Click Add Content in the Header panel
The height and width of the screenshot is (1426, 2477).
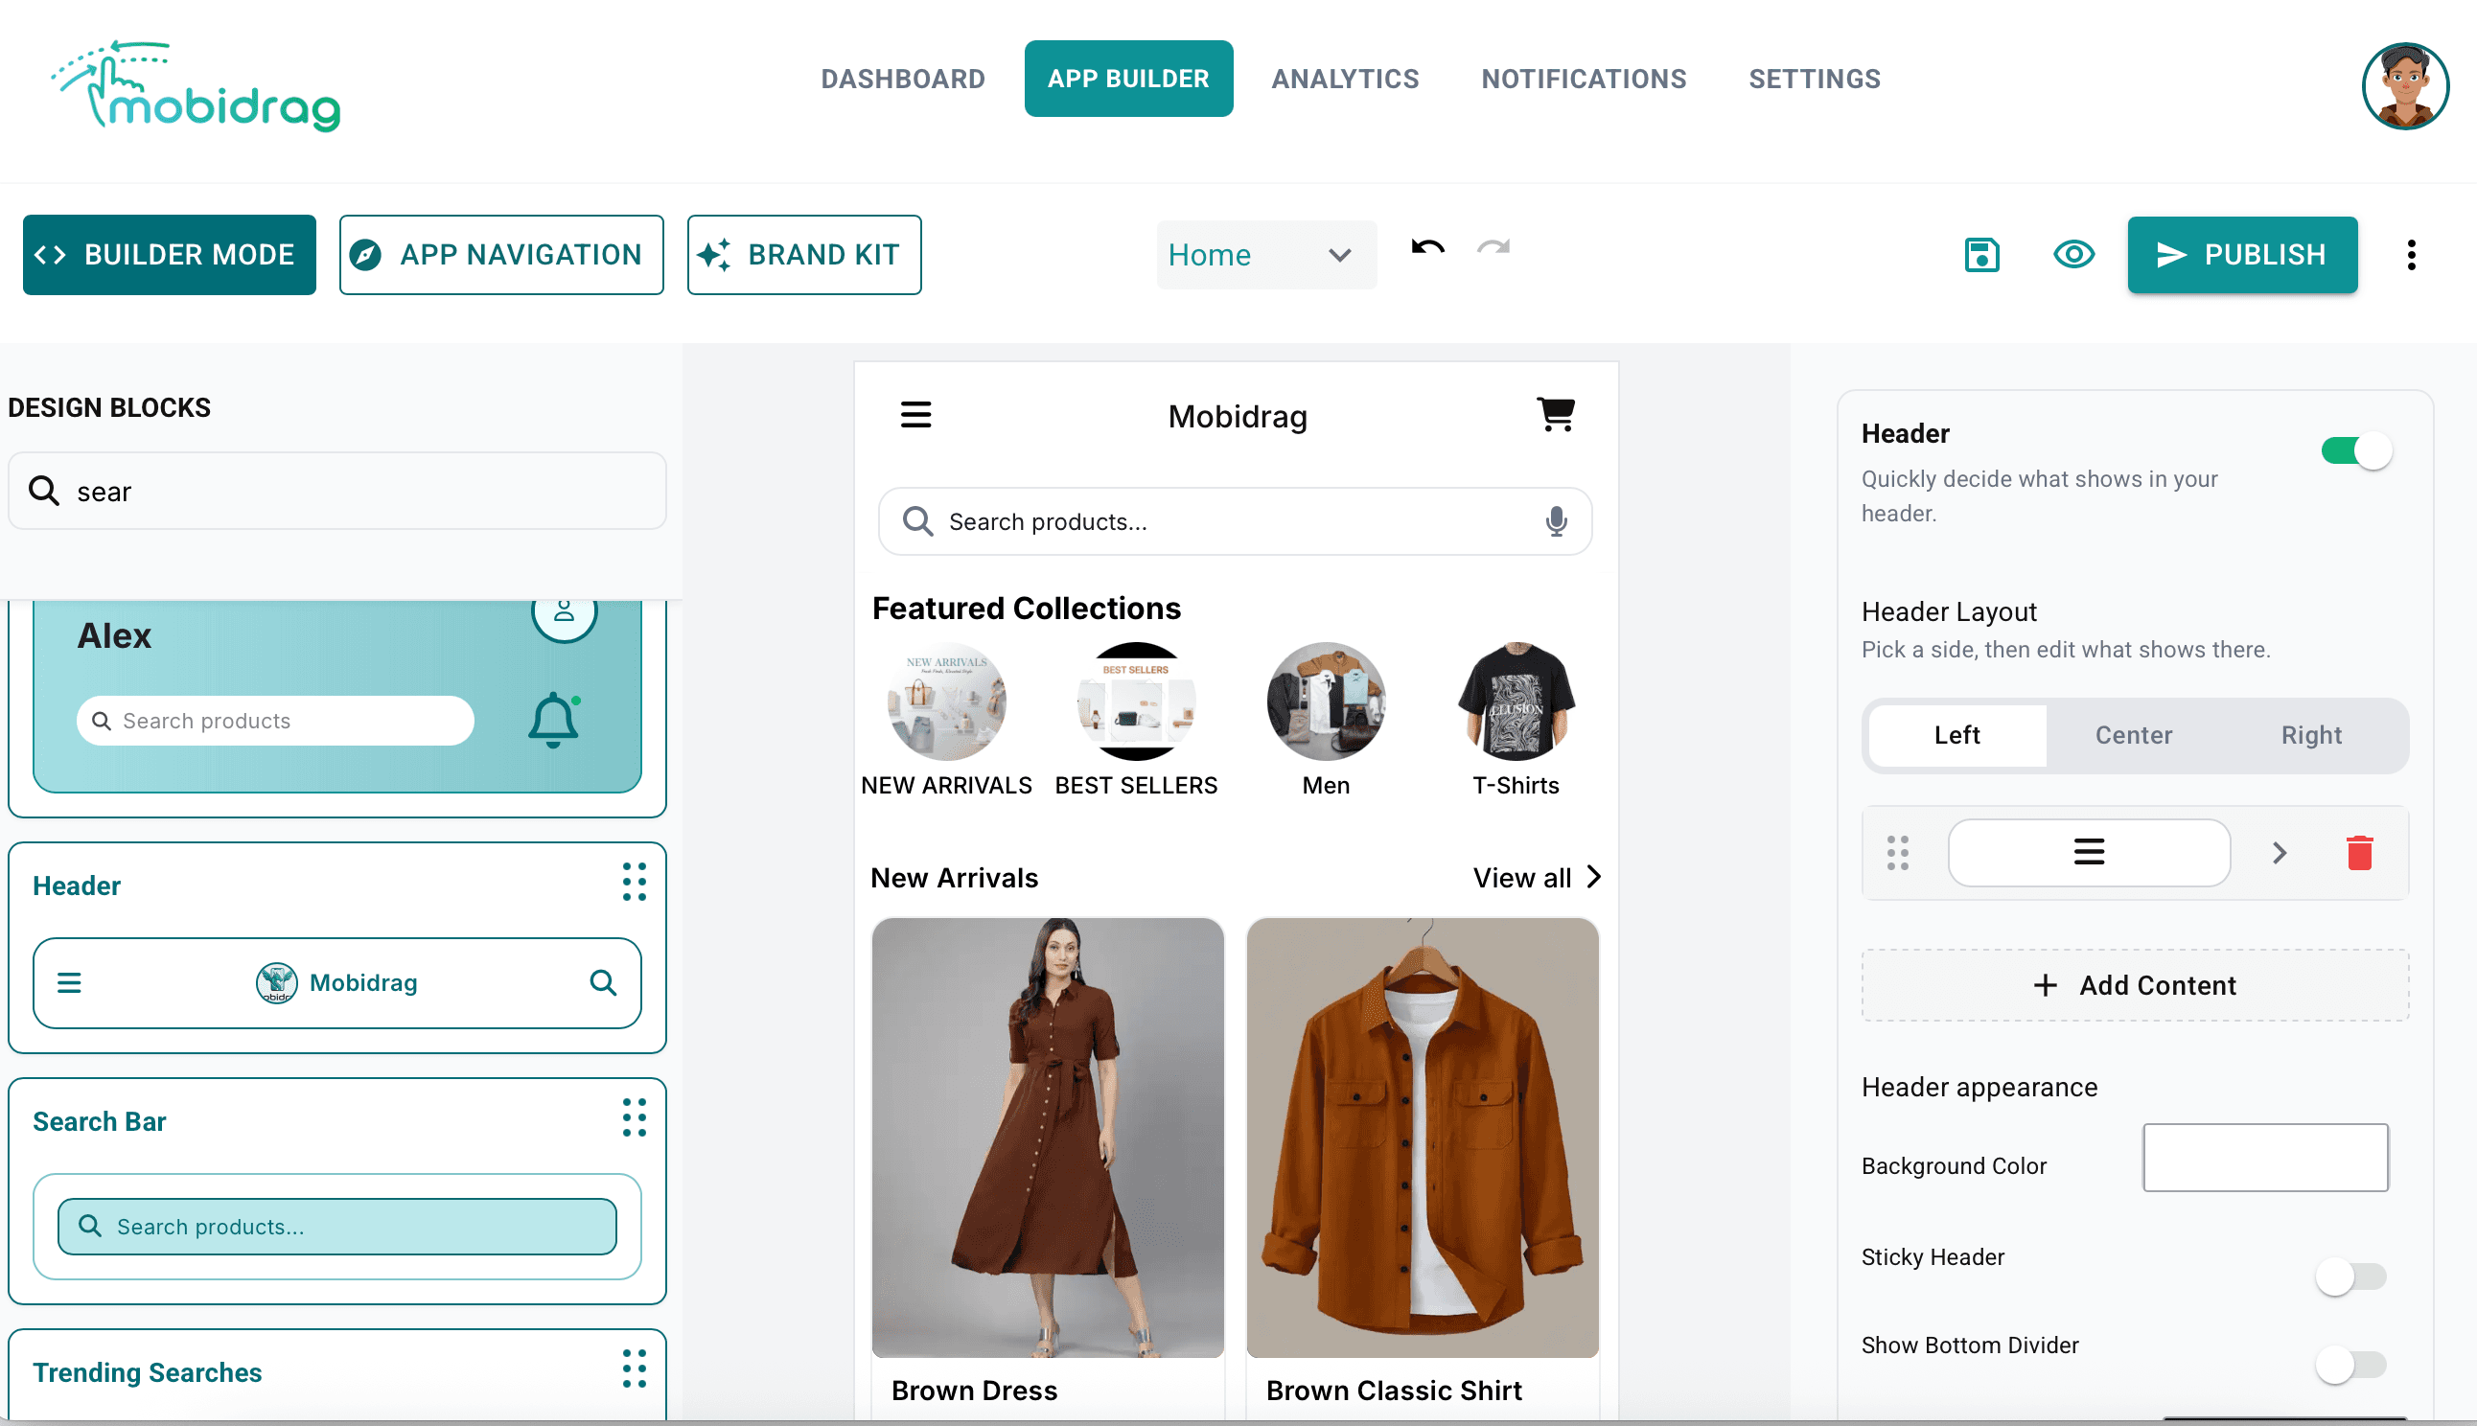coord(2134,985)
